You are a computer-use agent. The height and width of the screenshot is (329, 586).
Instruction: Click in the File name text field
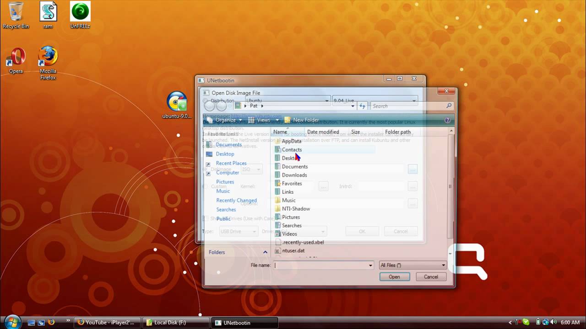(x=324, y=265)
